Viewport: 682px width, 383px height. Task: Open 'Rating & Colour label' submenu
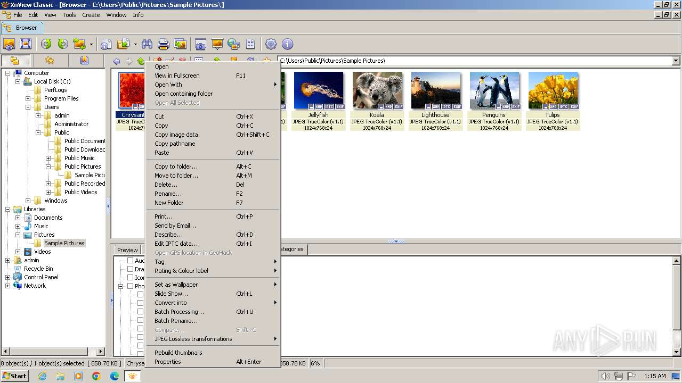point(213,271)
